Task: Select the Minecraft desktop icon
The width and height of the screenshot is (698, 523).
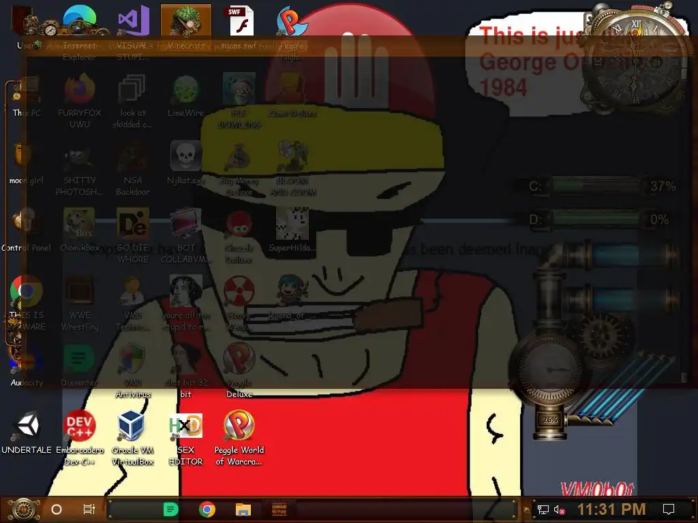Action: (186, 27)
